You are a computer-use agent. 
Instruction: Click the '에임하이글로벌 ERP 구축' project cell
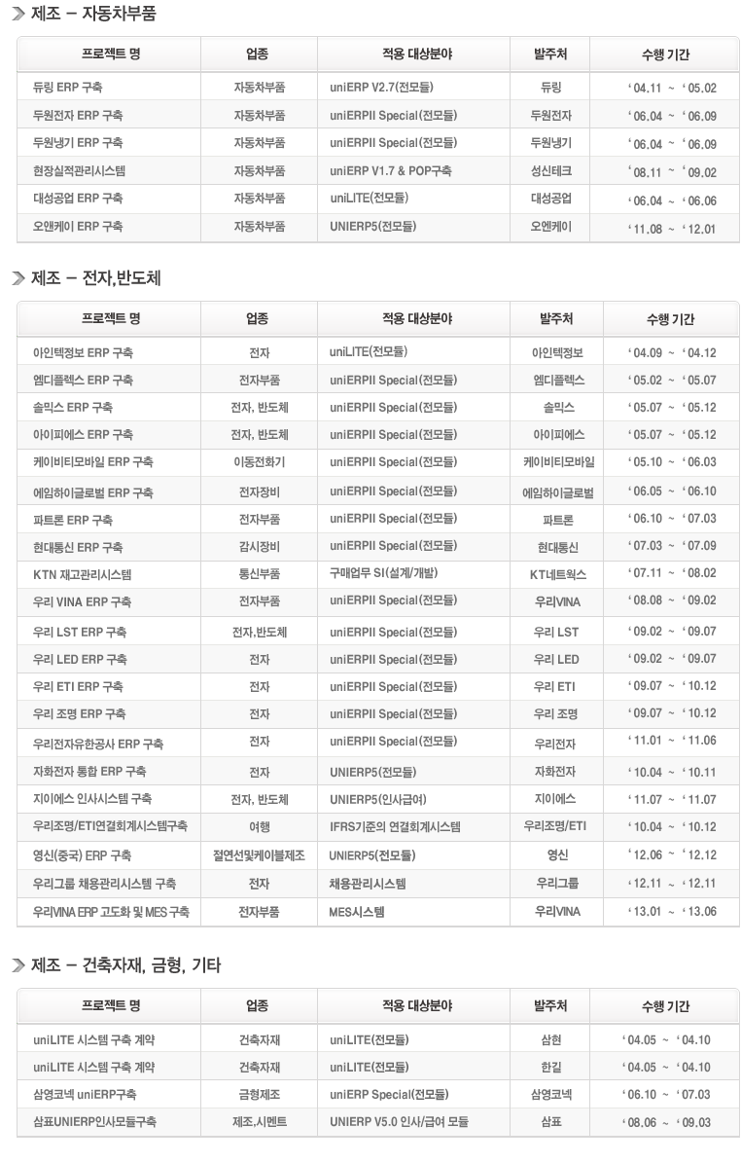pos(93,492)
